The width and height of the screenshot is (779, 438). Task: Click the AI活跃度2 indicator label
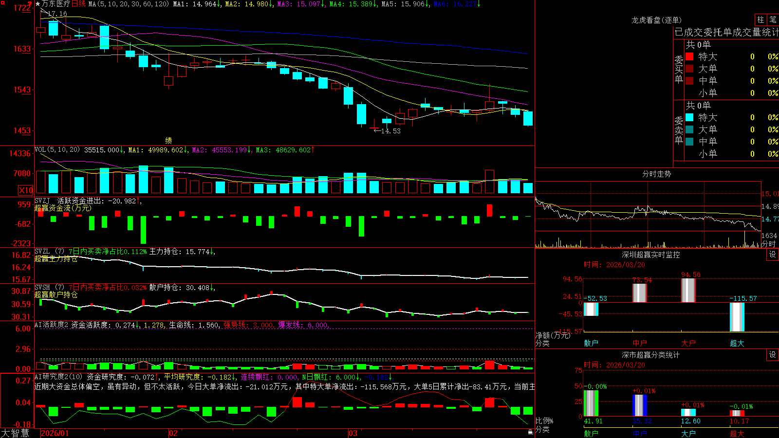51,325
